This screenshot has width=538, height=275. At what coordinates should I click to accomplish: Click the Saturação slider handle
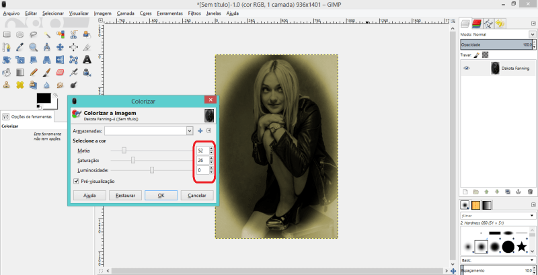point(133,160)
